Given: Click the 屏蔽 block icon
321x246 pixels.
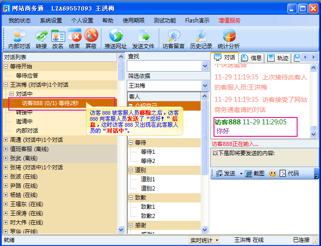Looking at the screenshot, I should (x=91, y=35).
